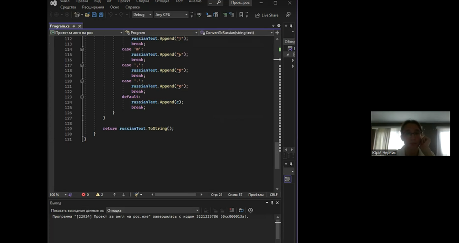This screenshot has height=243, width=459.
Task: Click the 'Стр: 21' line number indicator
Action: pos(217,194)
